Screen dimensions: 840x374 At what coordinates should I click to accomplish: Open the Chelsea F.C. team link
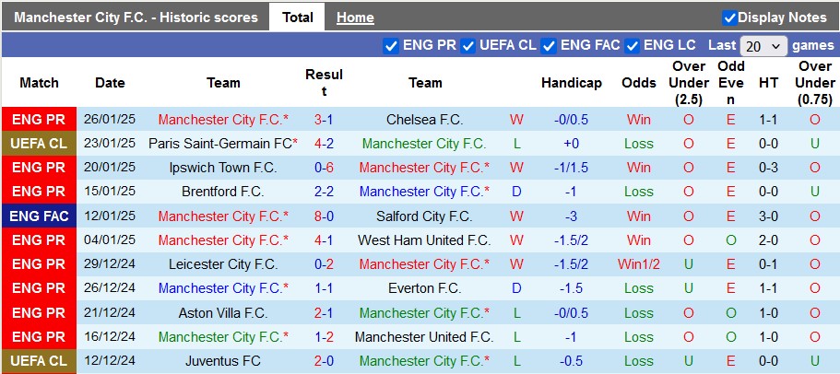425,120
